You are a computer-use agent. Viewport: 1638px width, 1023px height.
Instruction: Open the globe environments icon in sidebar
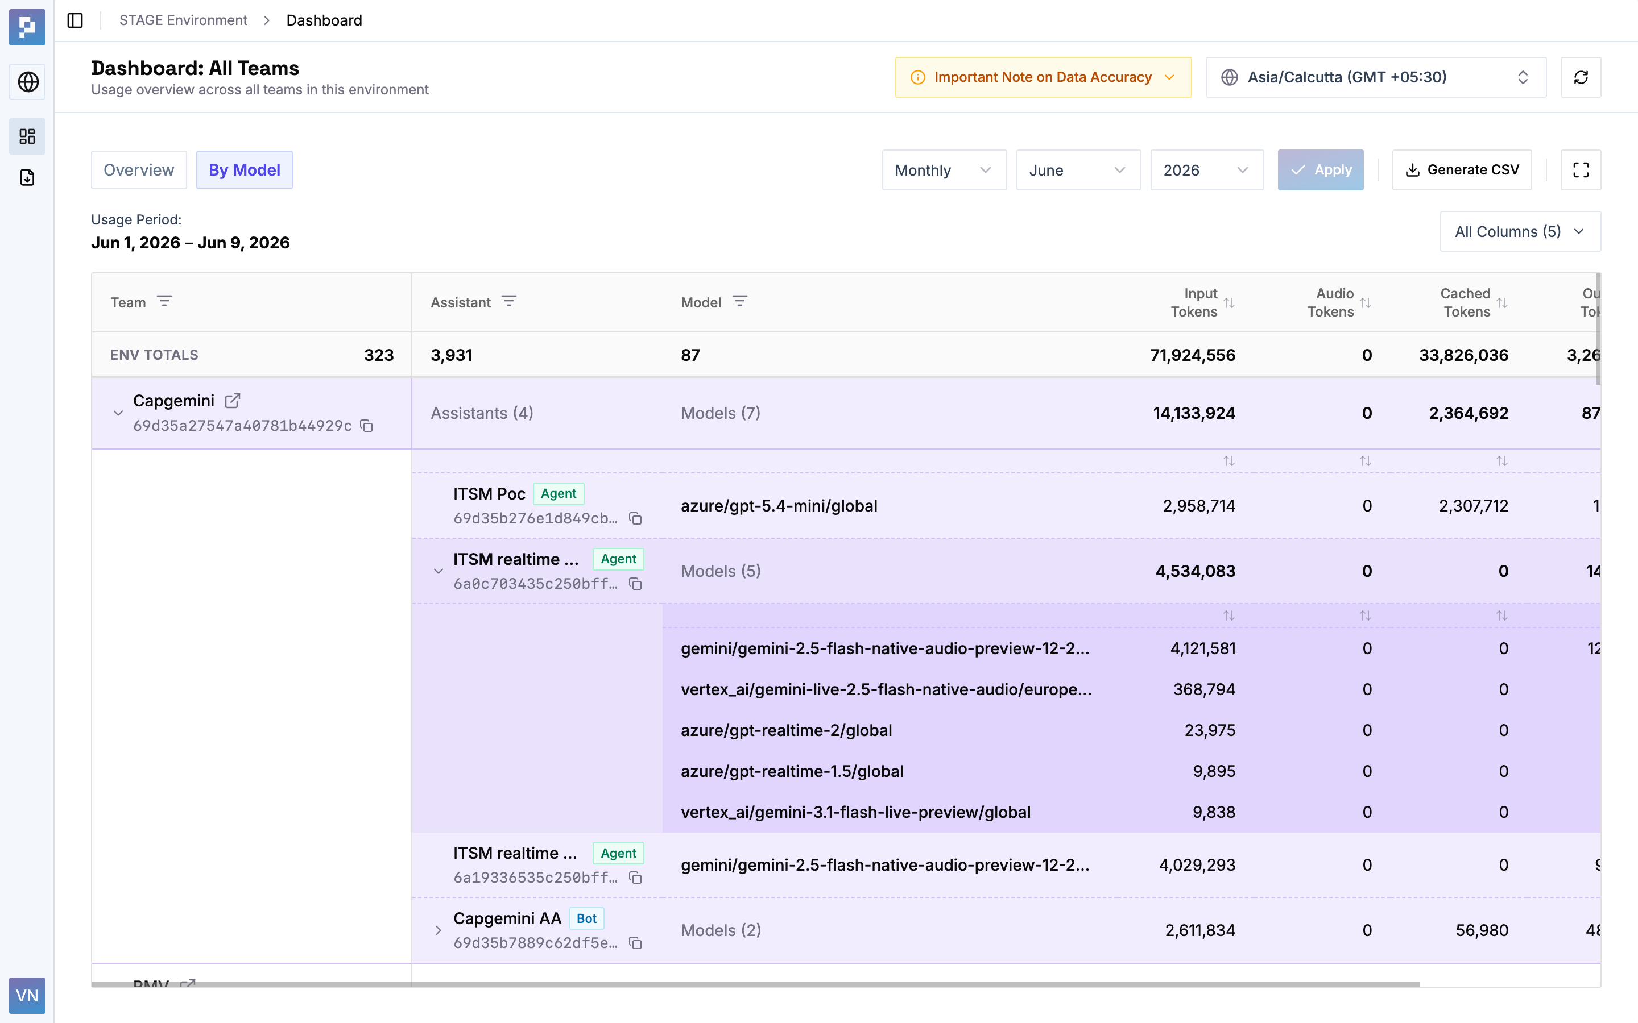[x=27, y=82]
